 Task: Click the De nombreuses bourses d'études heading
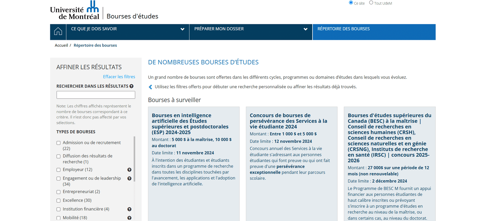tap(203, 62)
